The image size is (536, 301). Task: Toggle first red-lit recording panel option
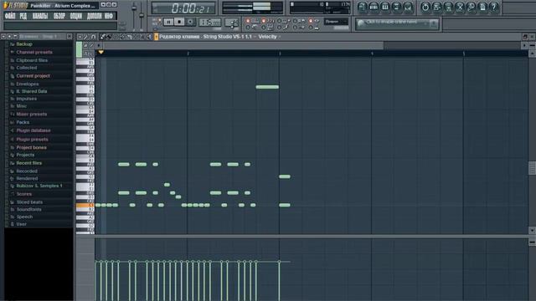pos(248,21)
